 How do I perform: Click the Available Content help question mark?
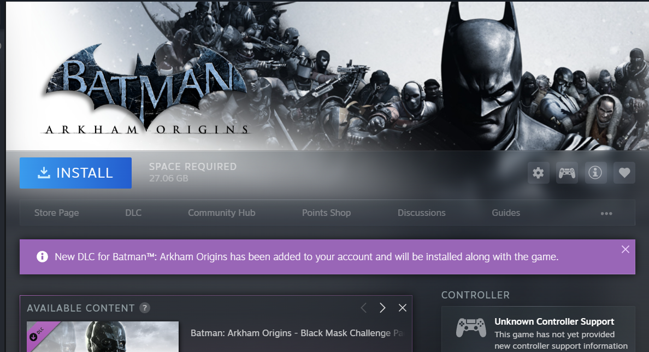144,308
